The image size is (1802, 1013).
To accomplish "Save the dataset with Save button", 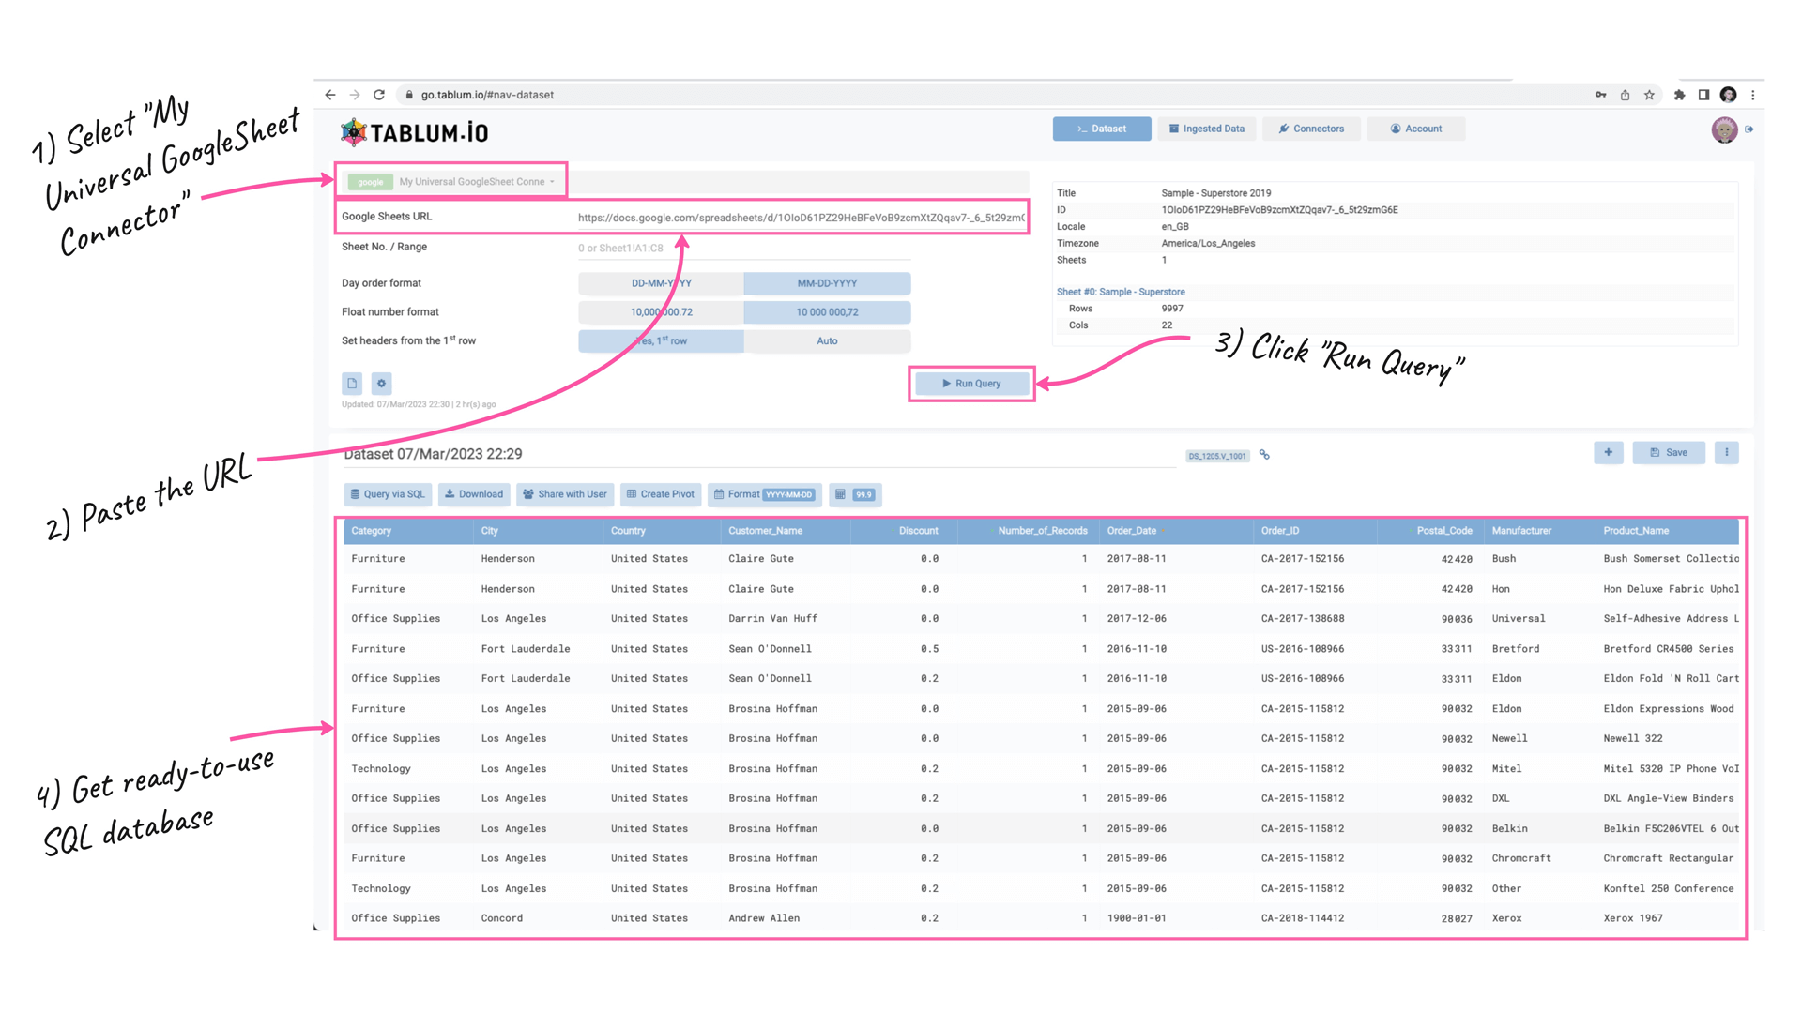I will pos(1669,453).
